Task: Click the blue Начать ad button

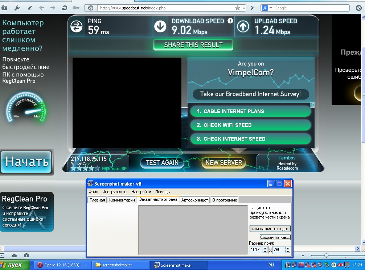Action: pos(26,162)
